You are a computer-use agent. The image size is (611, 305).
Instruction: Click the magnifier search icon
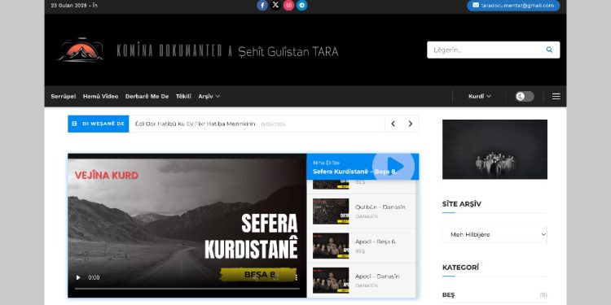[549, 50]
